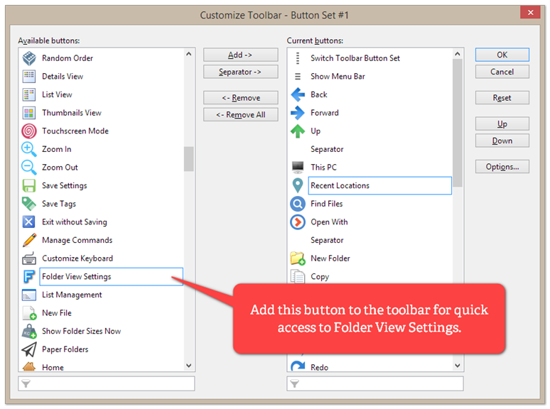Select the Folder View Settings icon
The image size is (550, 409).
[x=29, y=276]
